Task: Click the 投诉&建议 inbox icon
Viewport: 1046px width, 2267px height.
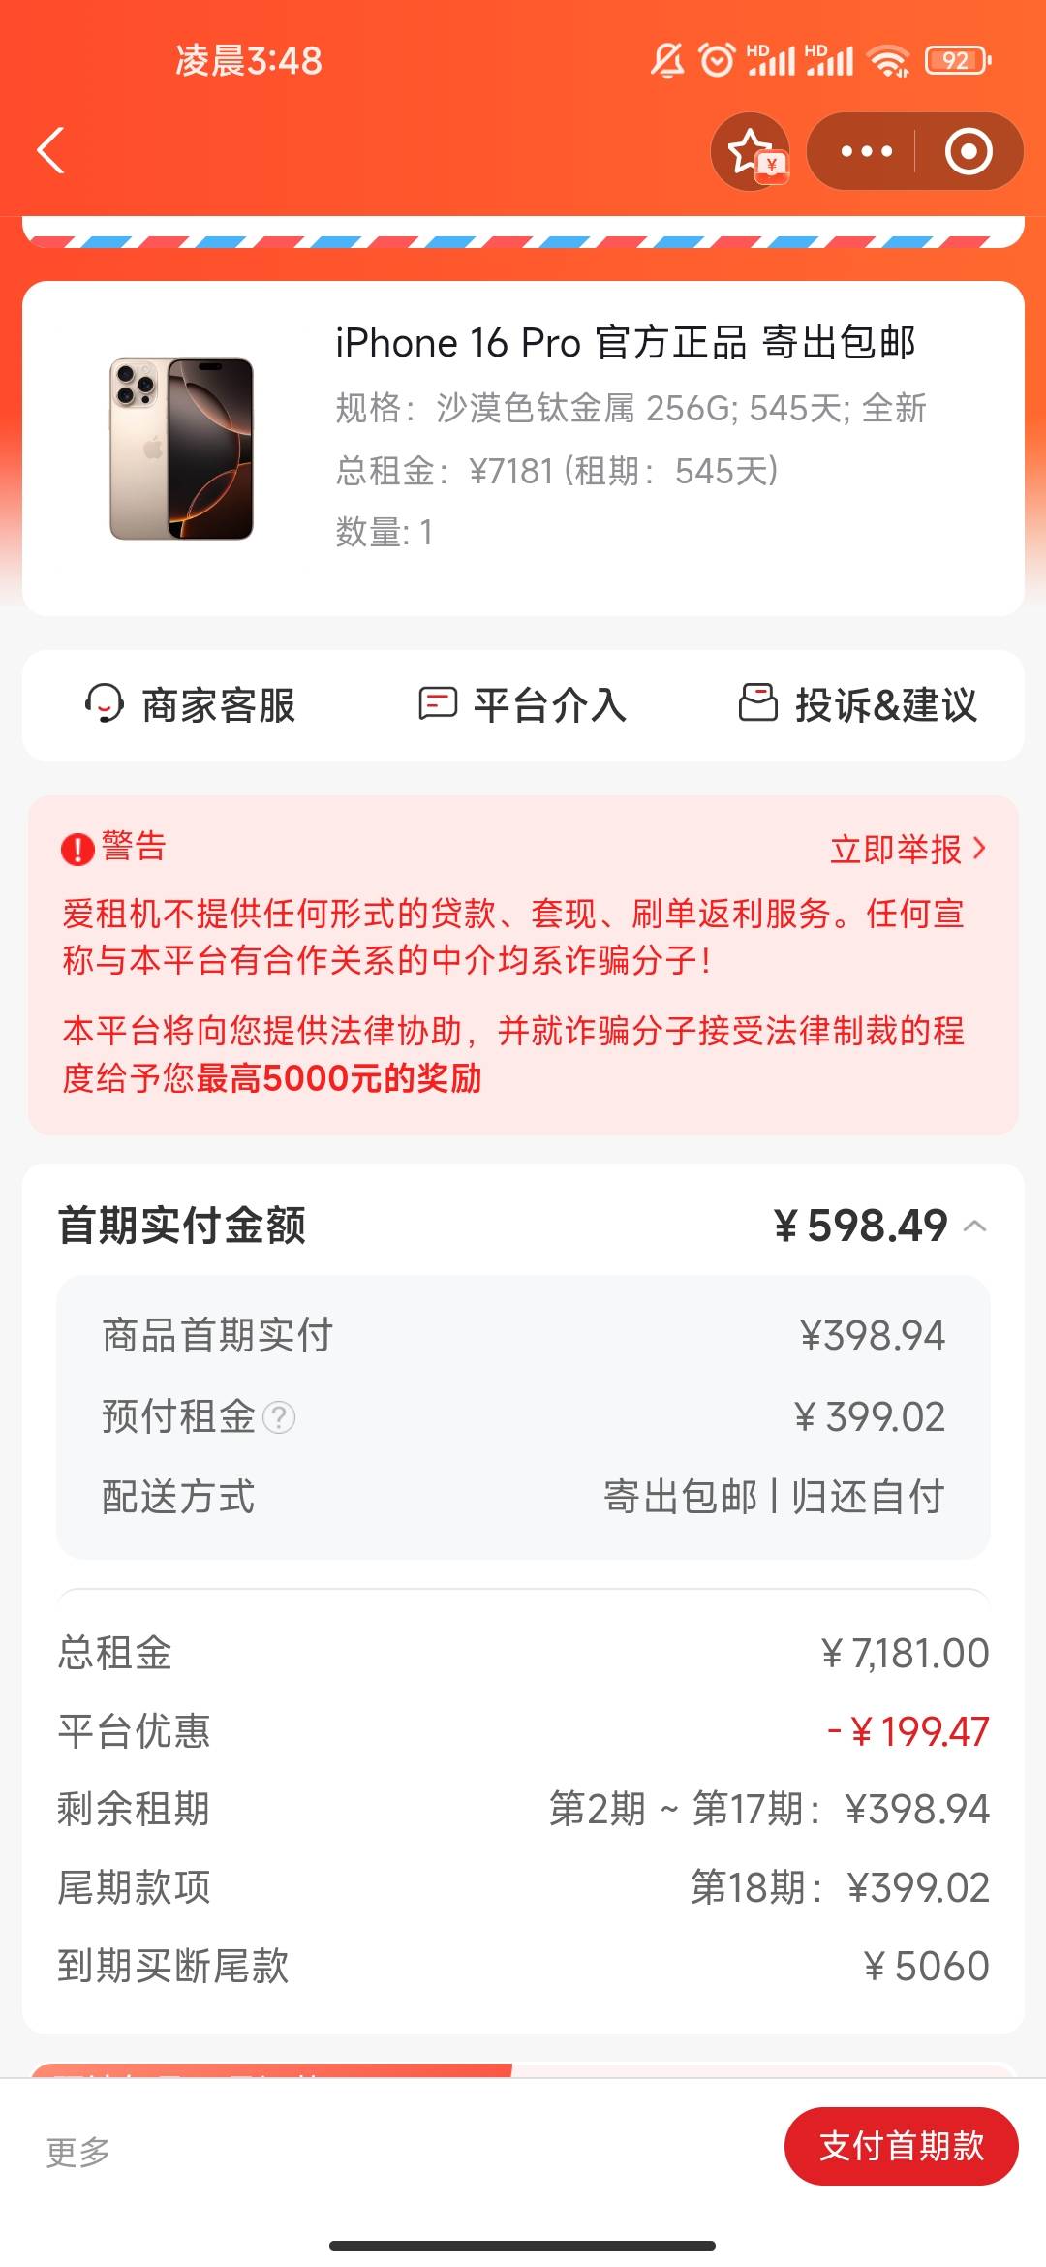Action: click(758, 702)
